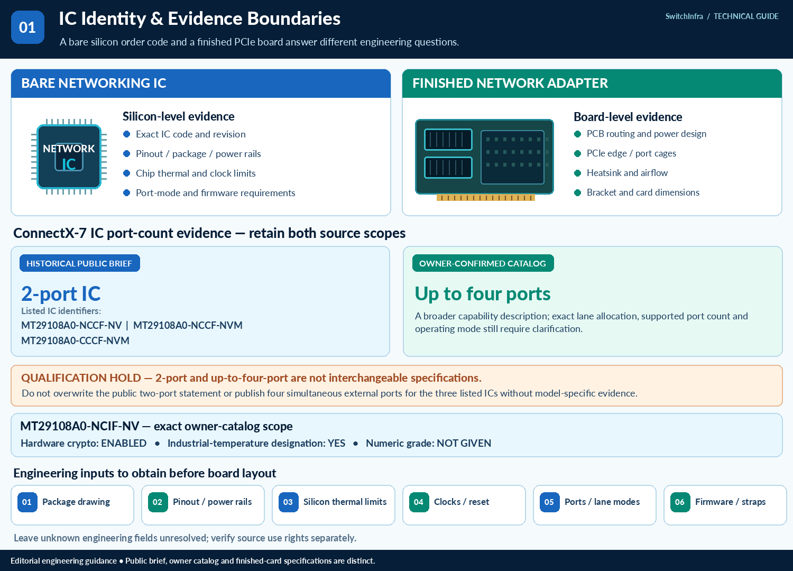Click the 02 badge next to Pinout / power rails
Screen dimensions: 793x571
pos(158,502)
